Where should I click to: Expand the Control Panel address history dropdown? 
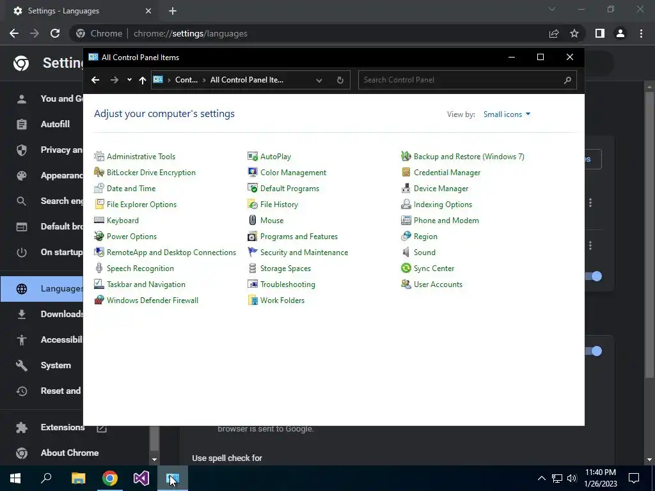point(319,80)
